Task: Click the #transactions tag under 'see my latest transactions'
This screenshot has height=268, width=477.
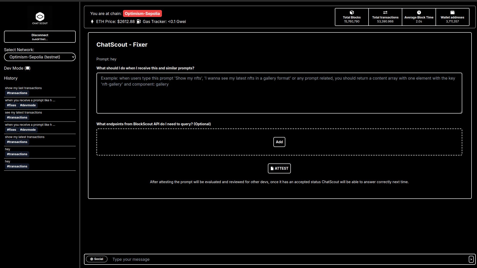Action: 17,118
